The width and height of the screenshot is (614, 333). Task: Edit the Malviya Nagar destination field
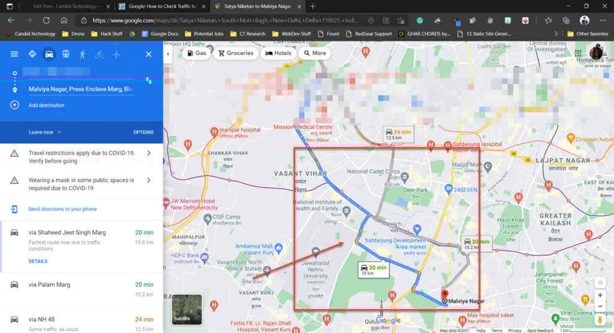point(80,89)
